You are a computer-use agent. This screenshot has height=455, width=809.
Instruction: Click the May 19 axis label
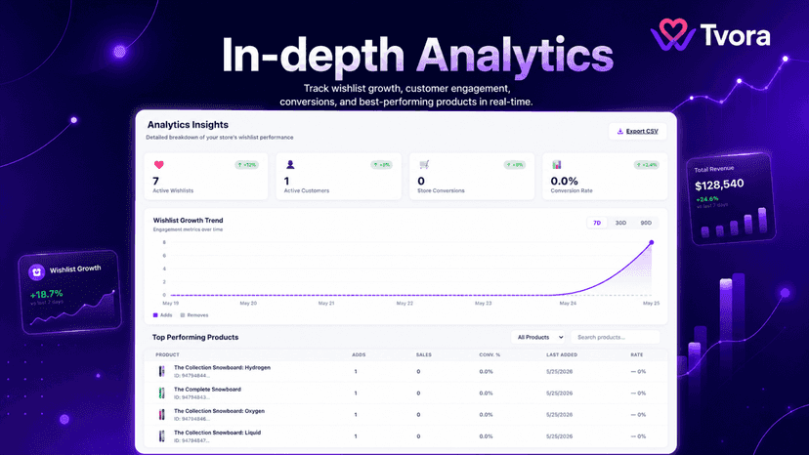pos(171,304)
